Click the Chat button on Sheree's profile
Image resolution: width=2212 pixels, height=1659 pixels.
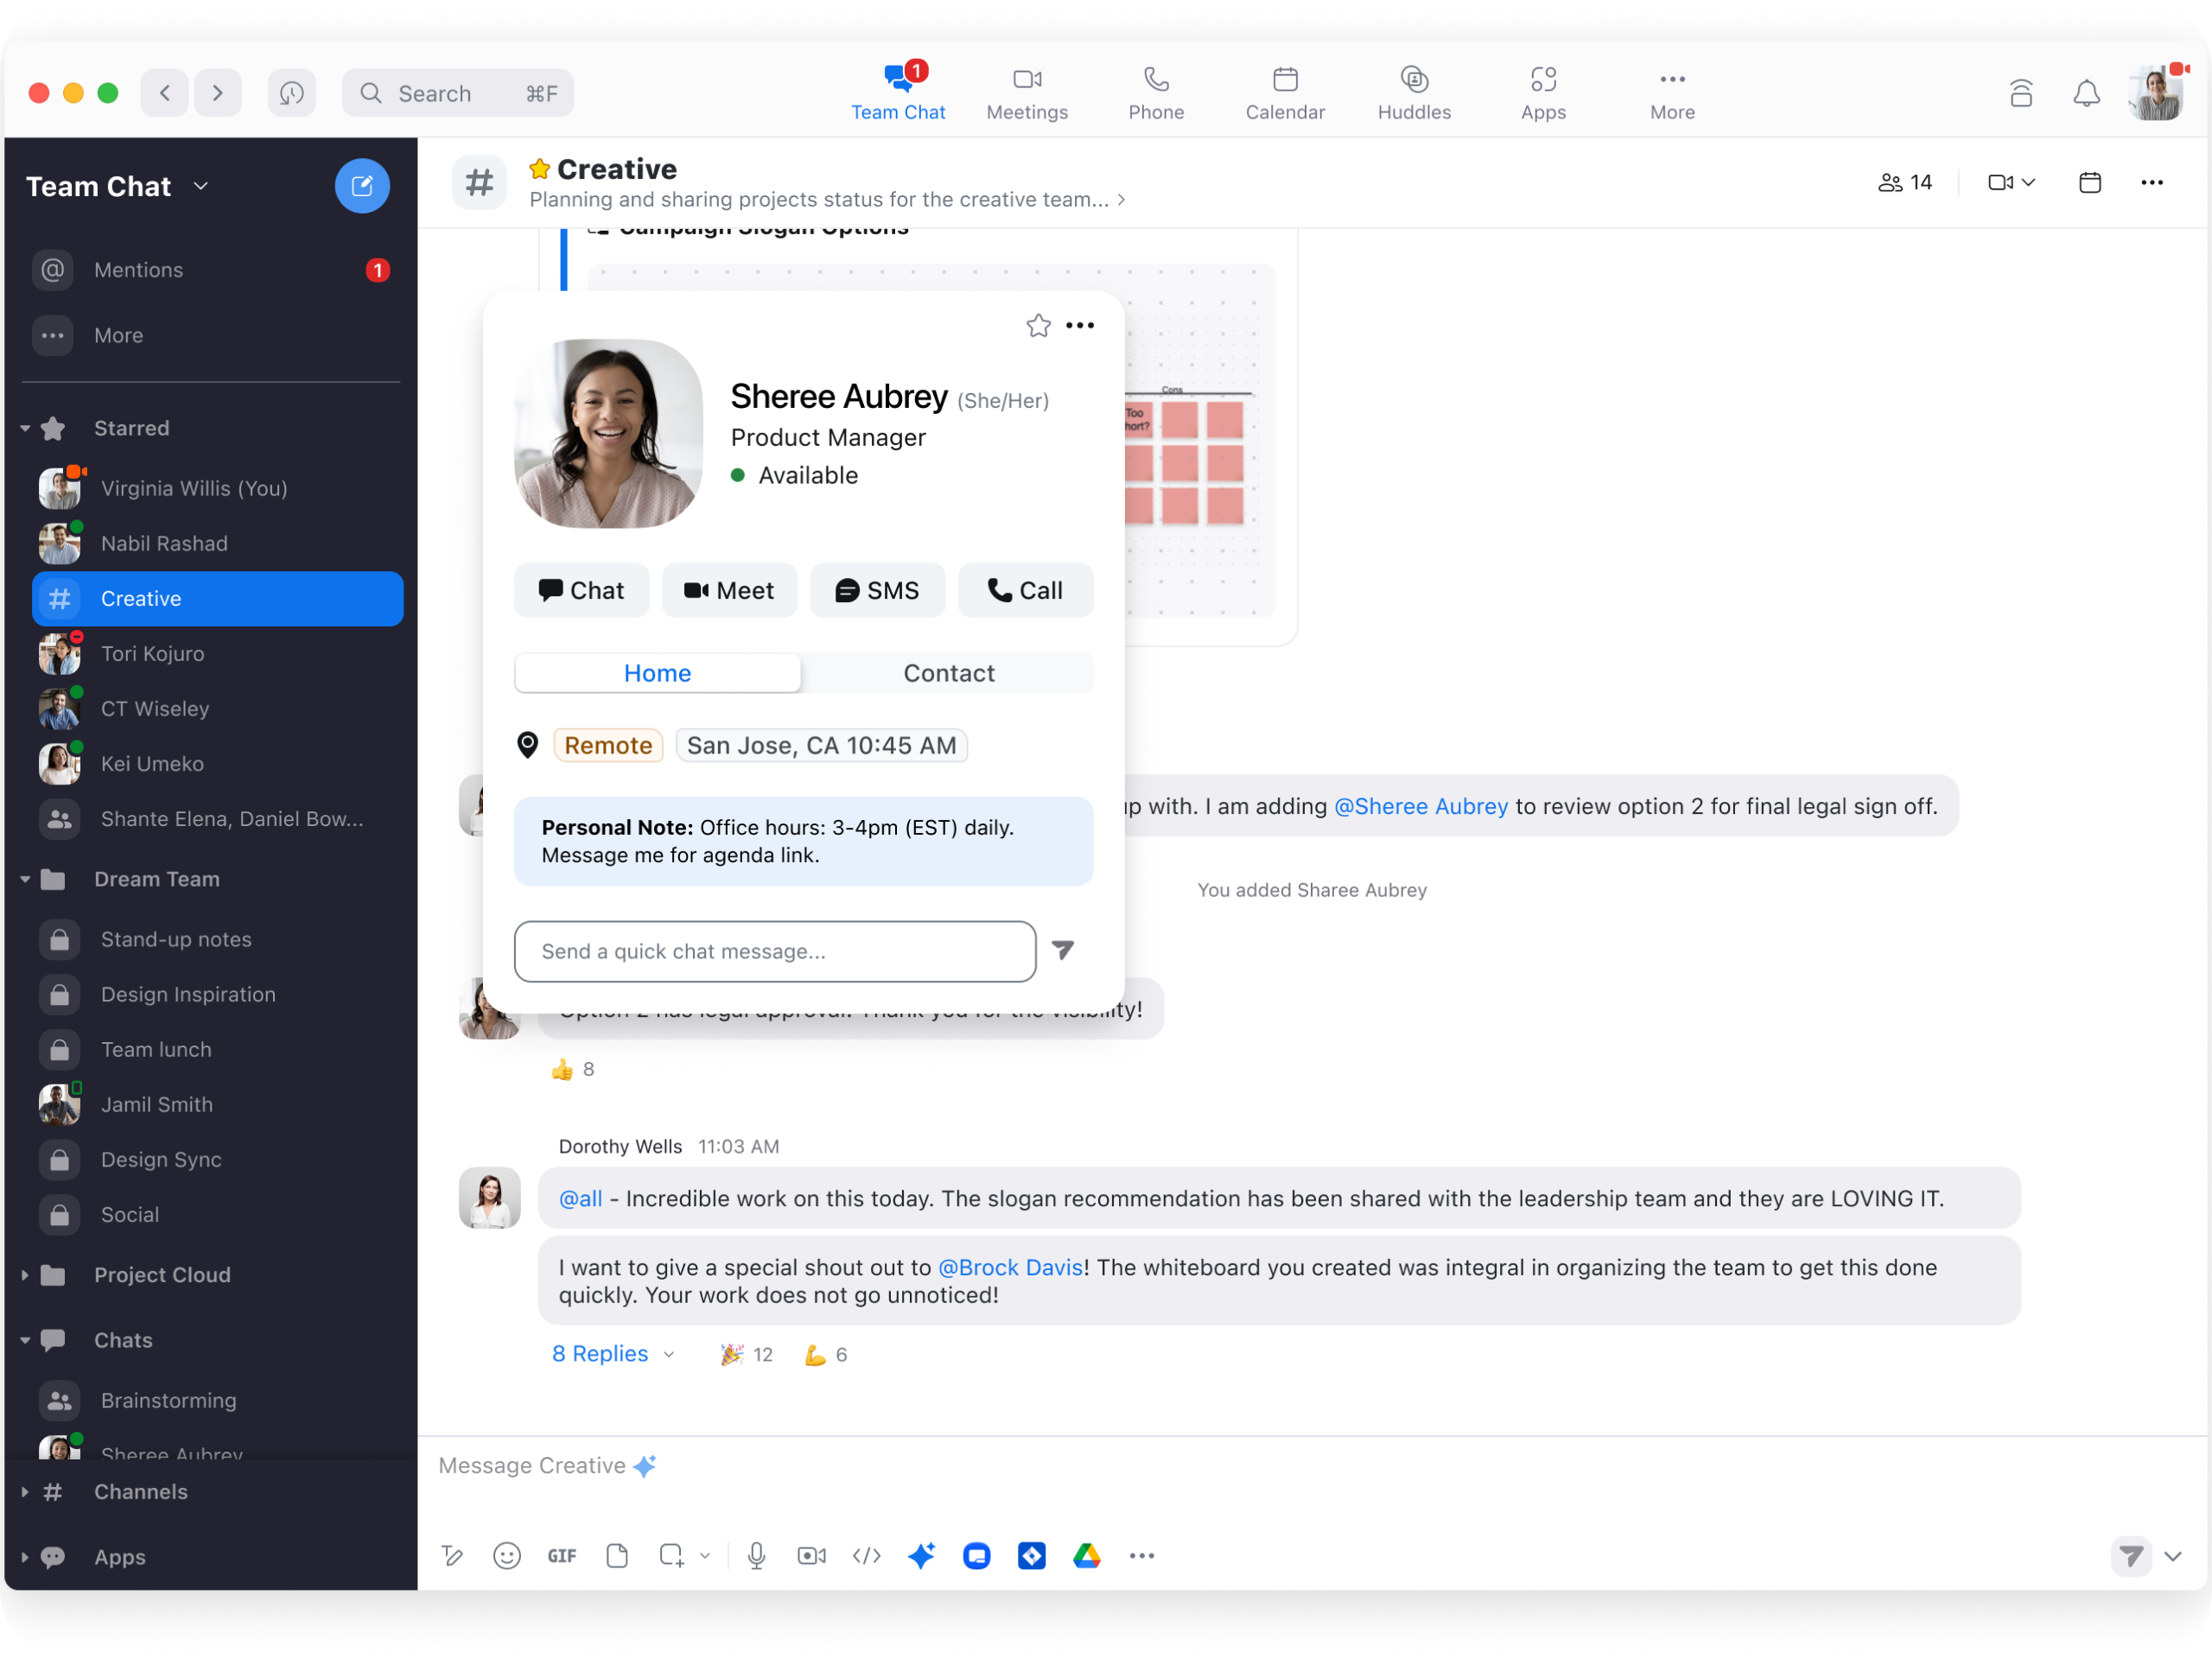click(x=581, y=590)
